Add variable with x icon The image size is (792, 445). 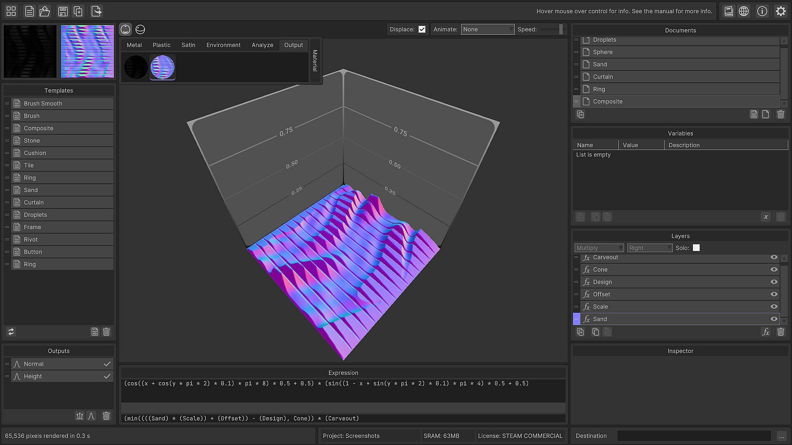[766, 217]
